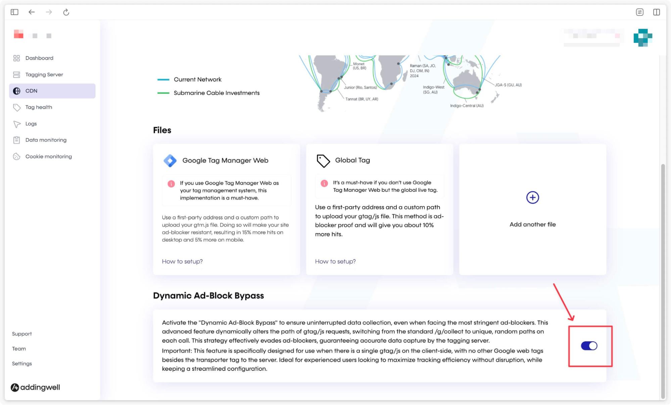Viewport: 671px width, 405px height.
Task: Click the info icon in GTM Web card
Action: (171, 183)
